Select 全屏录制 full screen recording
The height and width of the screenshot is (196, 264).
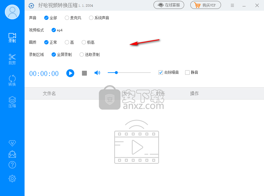pyautogui.click(x=62, y=55)
